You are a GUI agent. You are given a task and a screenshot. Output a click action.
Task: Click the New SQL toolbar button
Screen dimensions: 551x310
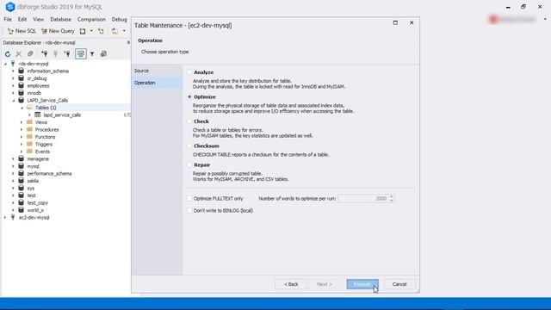click(x=22, y=31)
